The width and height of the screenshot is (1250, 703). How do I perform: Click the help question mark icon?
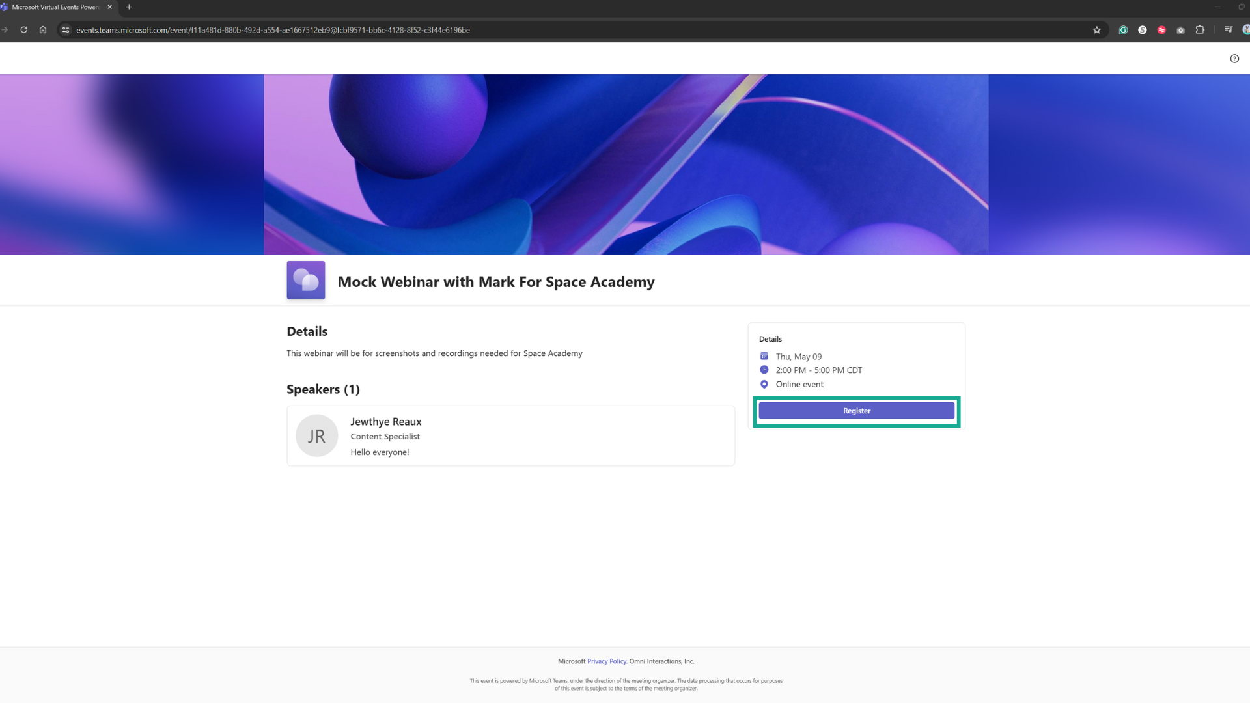point(1234,59)
